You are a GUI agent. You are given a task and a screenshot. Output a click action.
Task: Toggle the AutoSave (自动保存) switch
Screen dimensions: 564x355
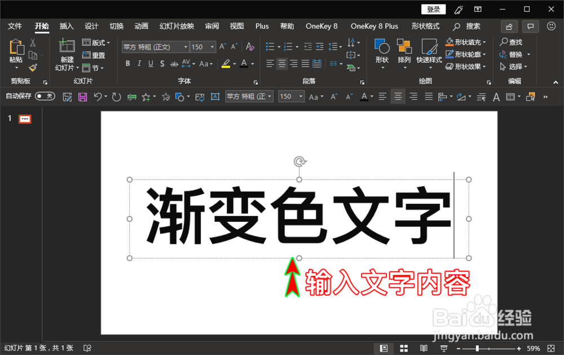point(45,96)
